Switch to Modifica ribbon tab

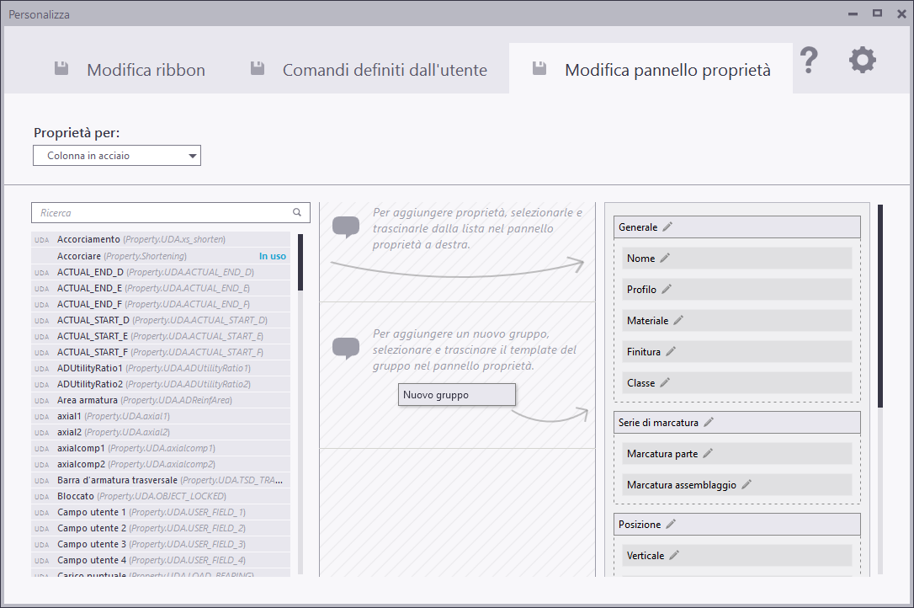[146, 70]
